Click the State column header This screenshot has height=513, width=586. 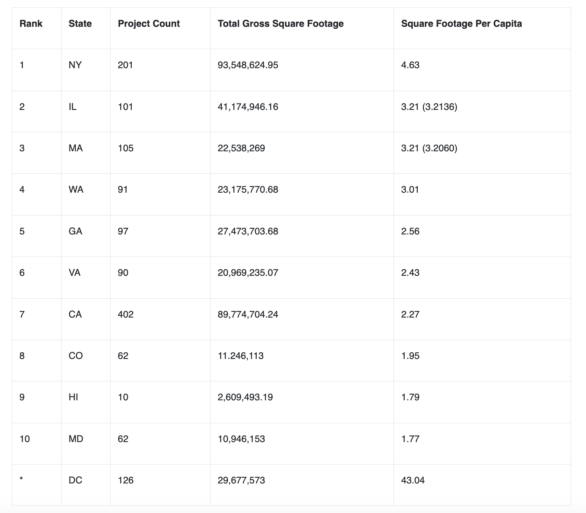80,24
